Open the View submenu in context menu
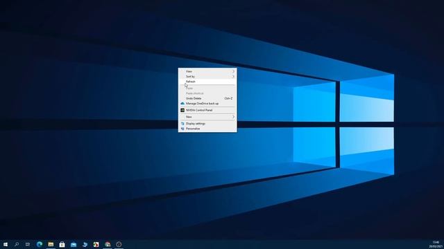The width and height of the screenshot is (444, 249). pos(207,71)
